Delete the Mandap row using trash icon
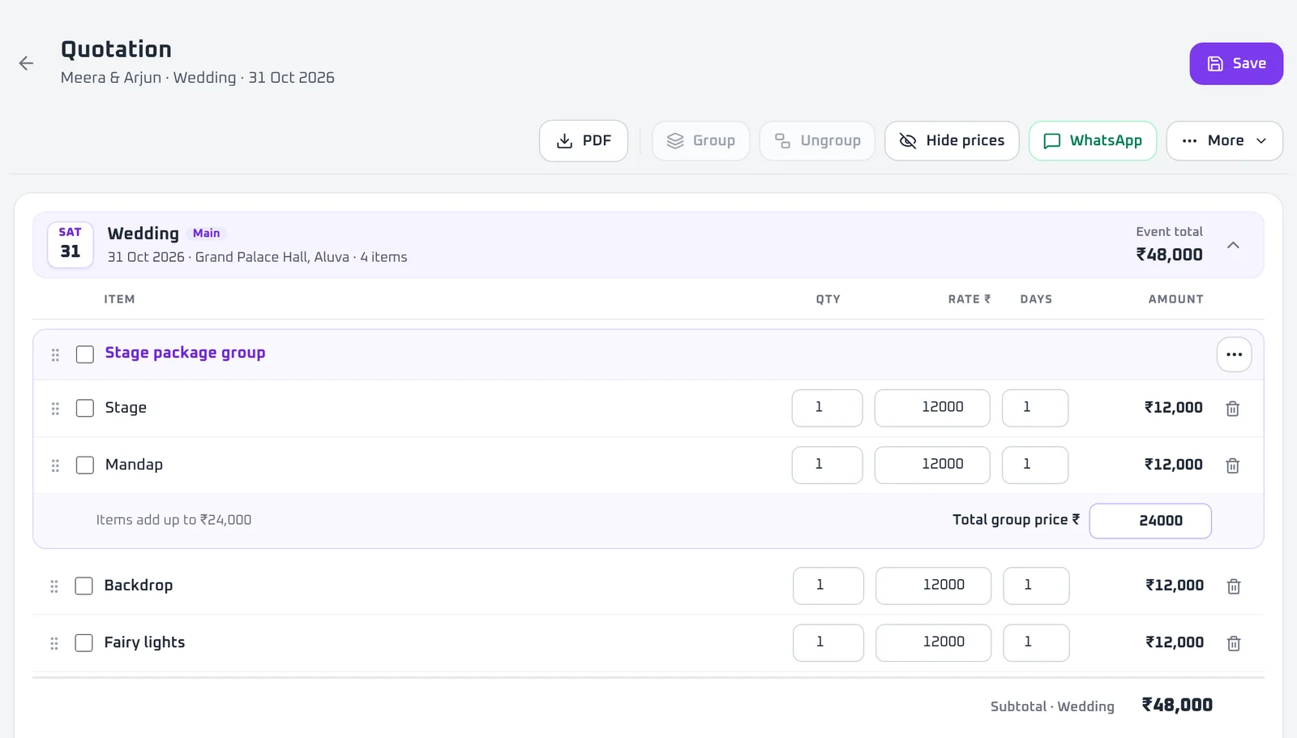Screen dimensions: 1297x738 click(1232, 466)
